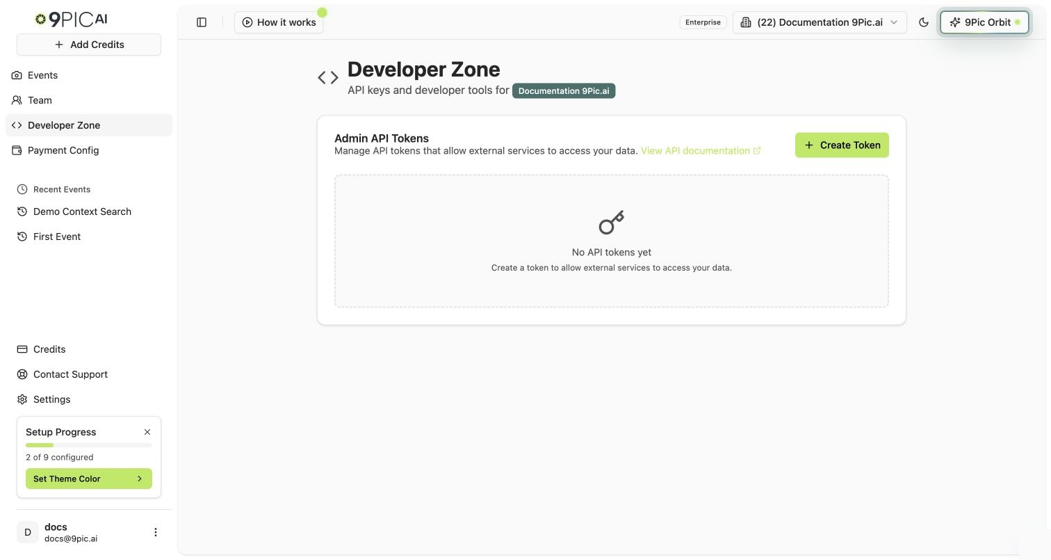Viewport: 1051px width, 560px height.
Task: Click the Add Credits button
Action: click(x=89, y=45)
